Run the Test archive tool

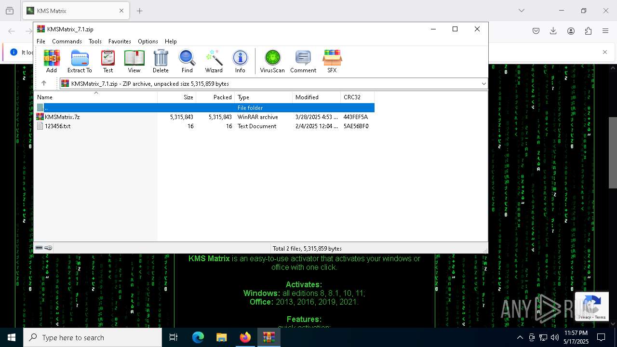point(108,61)
